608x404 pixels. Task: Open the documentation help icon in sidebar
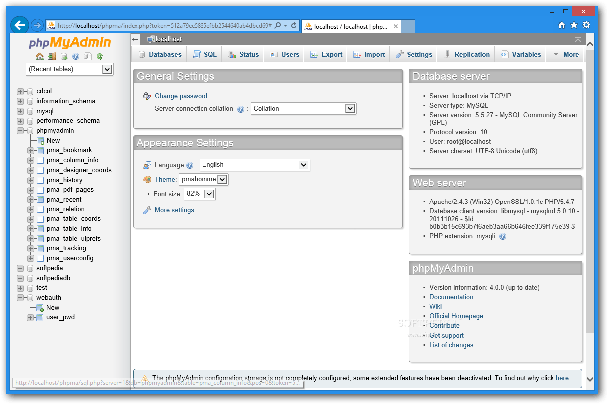76,56
